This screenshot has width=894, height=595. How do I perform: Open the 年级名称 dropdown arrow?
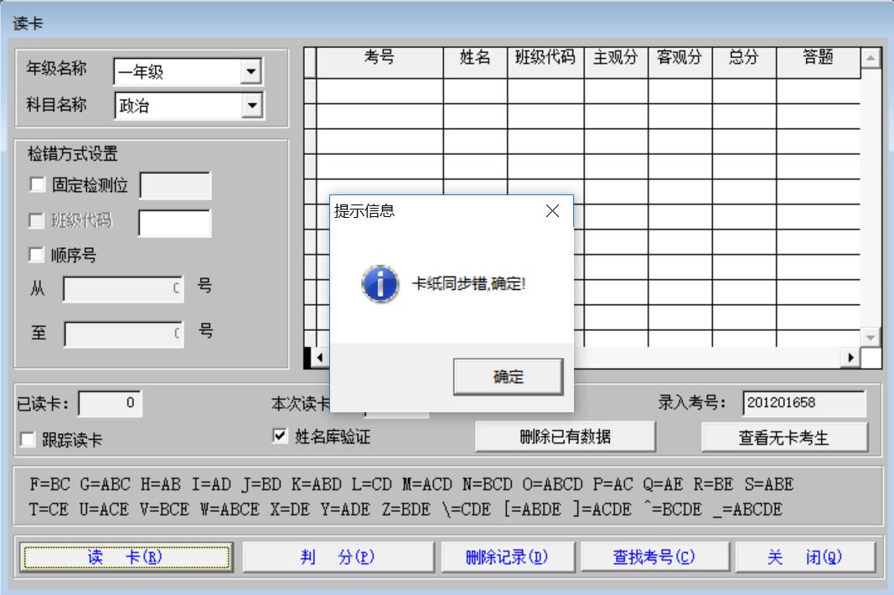pyautogui.click(x=251, y=72)
